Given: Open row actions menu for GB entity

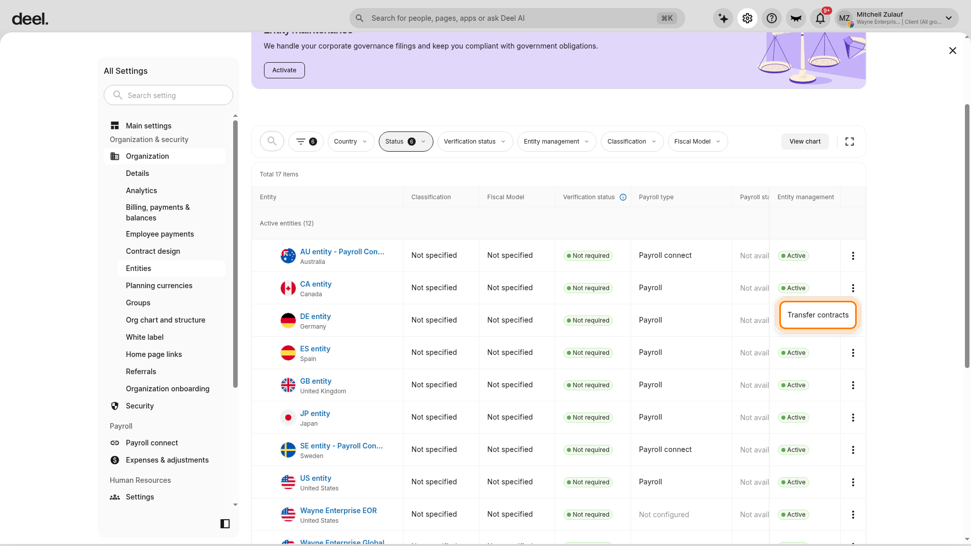Looking at the screenshot, I should [853, 385].
